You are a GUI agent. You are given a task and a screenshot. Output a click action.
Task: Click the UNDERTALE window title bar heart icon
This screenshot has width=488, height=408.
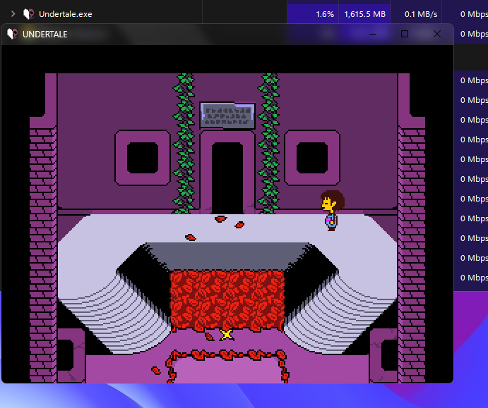[13, 34]
